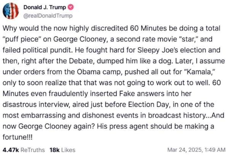Open the Mar 24, 2025 timestamp
Screen dimensions: 230x158
[196, 150]
